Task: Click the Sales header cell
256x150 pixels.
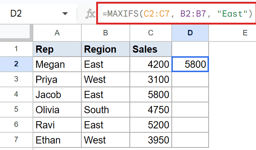Action: click(151, 49)
